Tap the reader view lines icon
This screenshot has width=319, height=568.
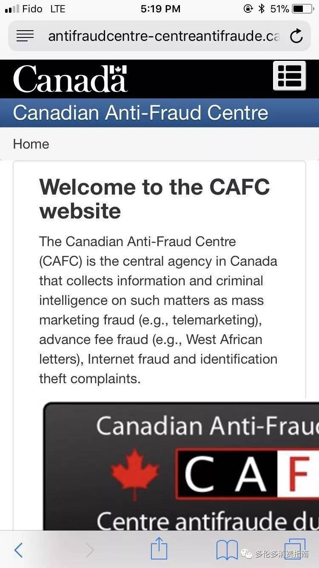(25, 36)
